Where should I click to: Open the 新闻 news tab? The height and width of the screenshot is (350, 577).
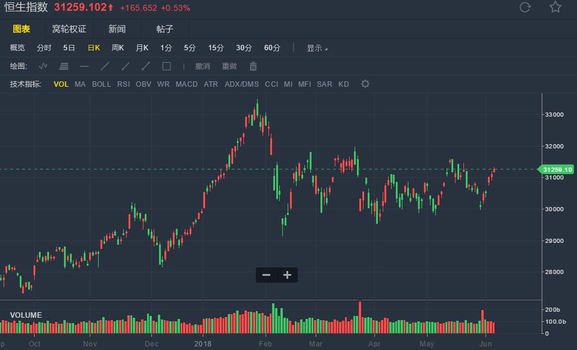pyautogui.click(x=117, y=29)
